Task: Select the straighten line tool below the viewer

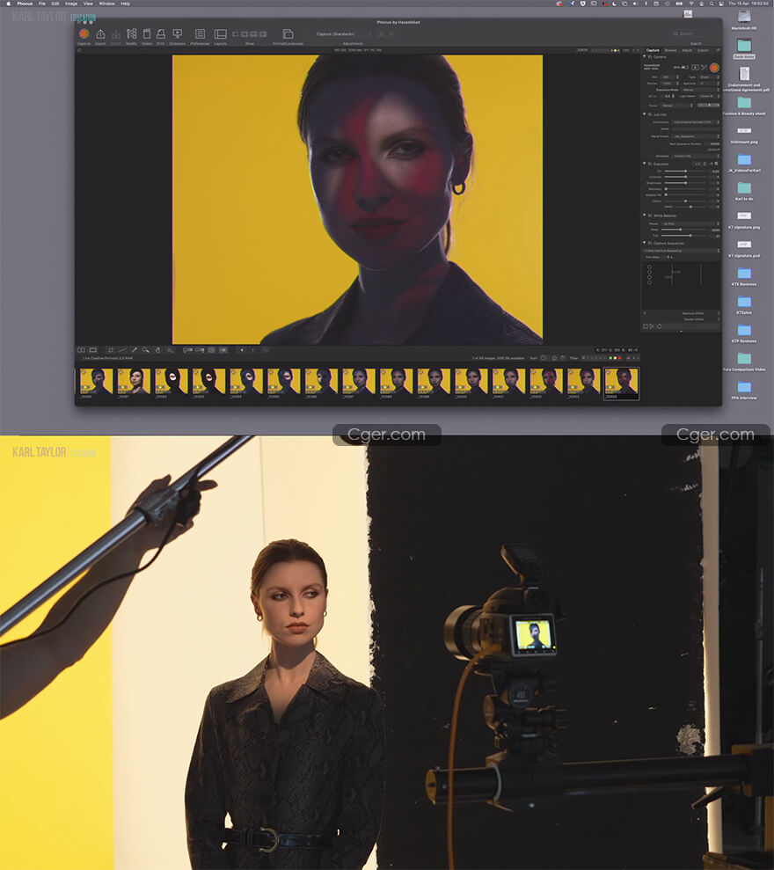Action: 122,350
